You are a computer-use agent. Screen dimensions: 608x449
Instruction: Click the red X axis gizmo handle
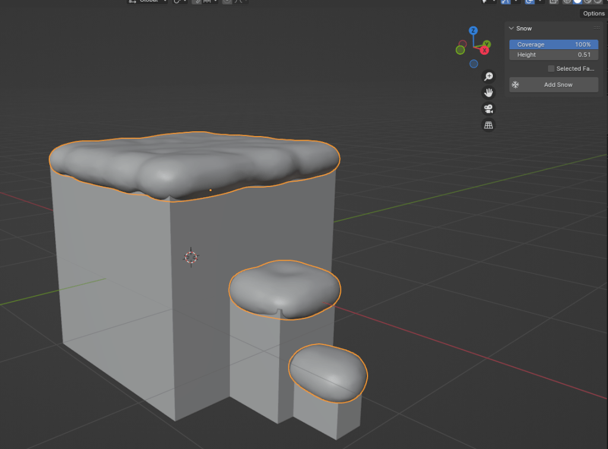pos(484,50)
